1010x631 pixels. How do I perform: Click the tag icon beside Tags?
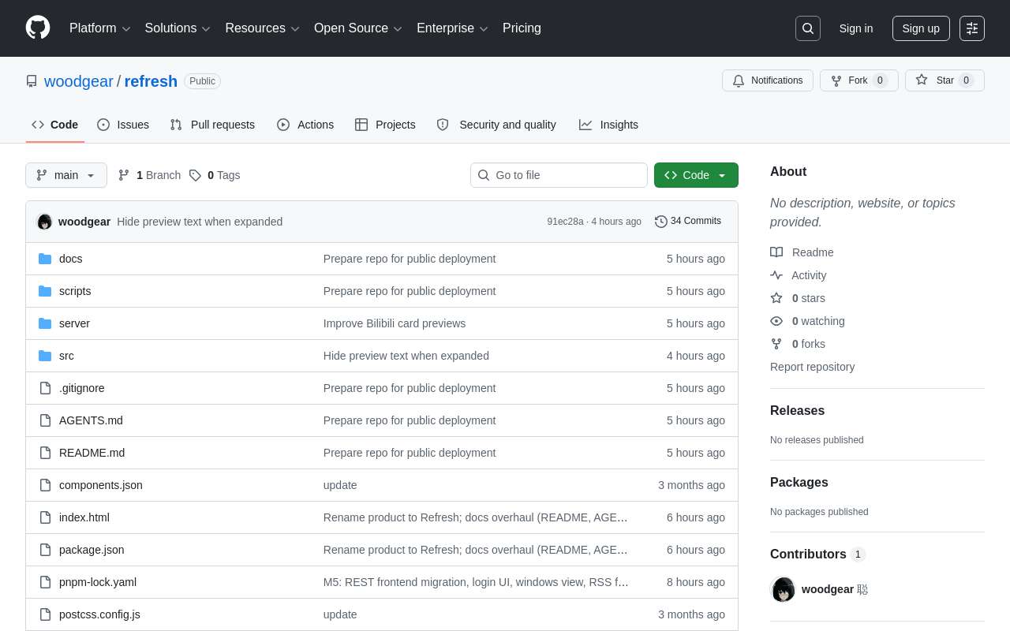click(195, 175)
